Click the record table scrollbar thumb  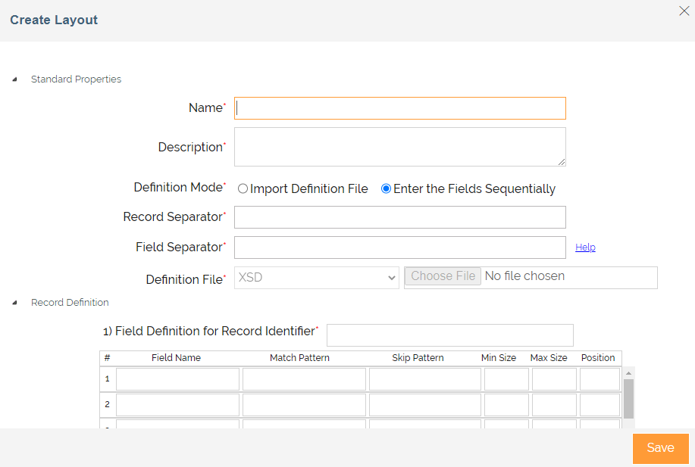coord(628,399)
